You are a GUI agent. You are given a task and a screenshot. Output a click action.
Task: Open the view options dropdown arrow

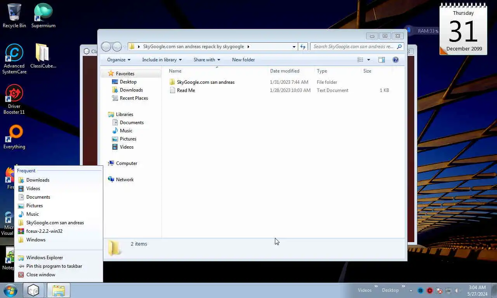coord(368,60)
